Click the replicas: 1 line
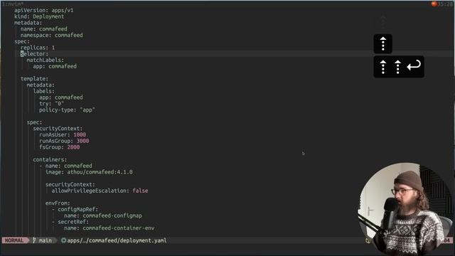The height and width of the screenshot is (256, 455). [x=38, y=48]
